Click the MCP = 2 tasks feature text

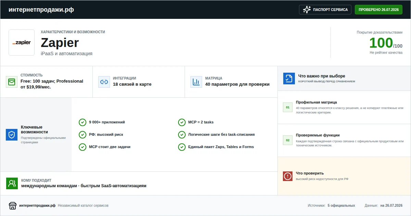[201, 122]
